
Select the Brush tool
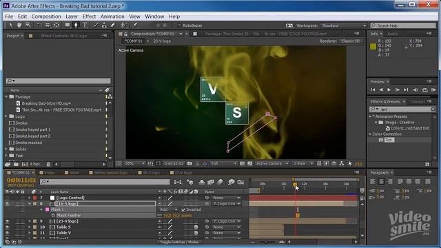[96, 25]
